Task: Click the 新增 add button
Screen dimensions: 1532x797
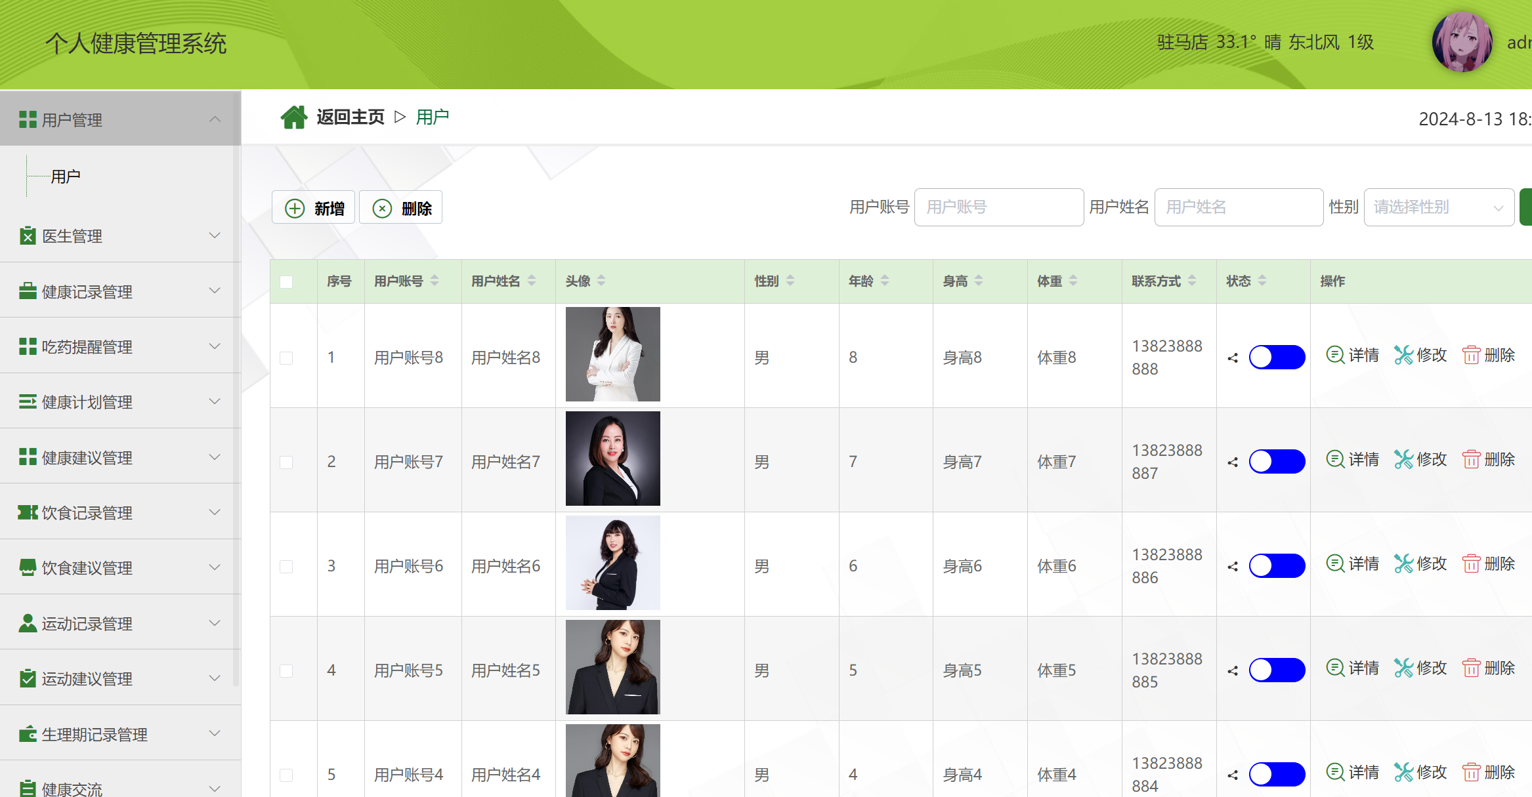Action: (x=314, y=208)
